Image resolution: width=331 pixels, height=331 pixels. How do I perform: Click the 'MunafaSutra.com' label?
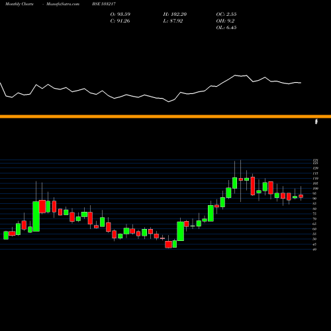(63, 4)
